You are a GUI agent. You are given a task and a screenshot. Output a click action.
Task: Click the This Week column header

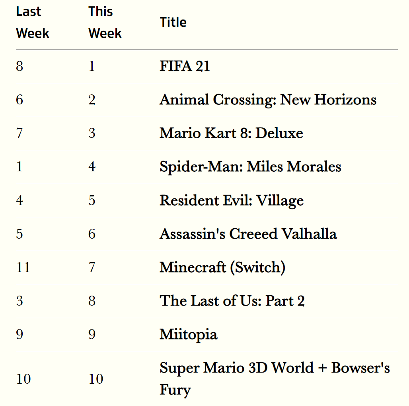coord(105,22)
